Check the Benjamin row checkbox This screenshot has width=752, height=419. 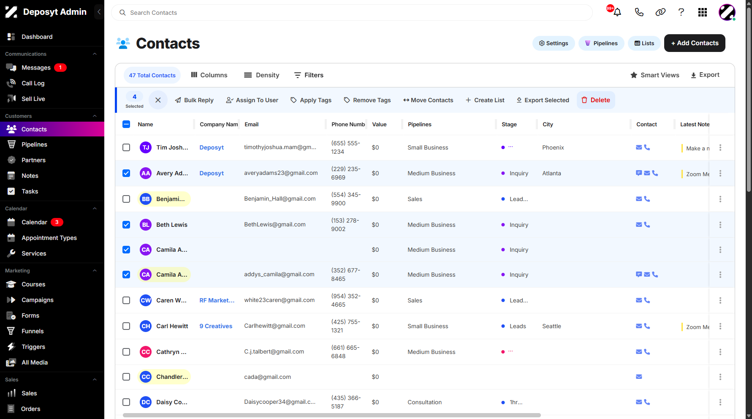click(x=126, y=199)
